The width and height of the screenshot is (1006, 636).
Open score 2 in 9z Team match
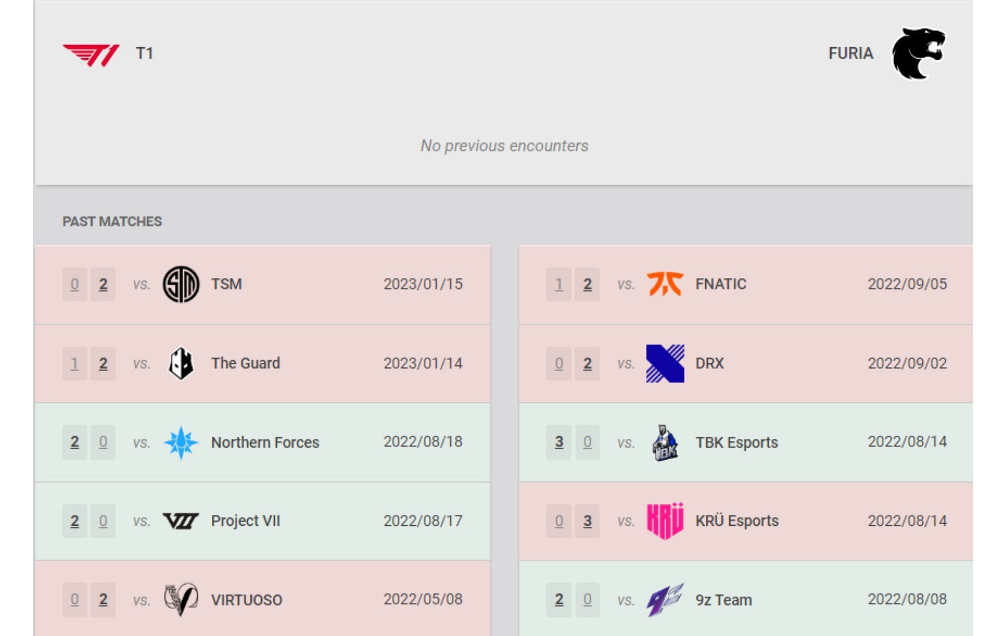559,600
